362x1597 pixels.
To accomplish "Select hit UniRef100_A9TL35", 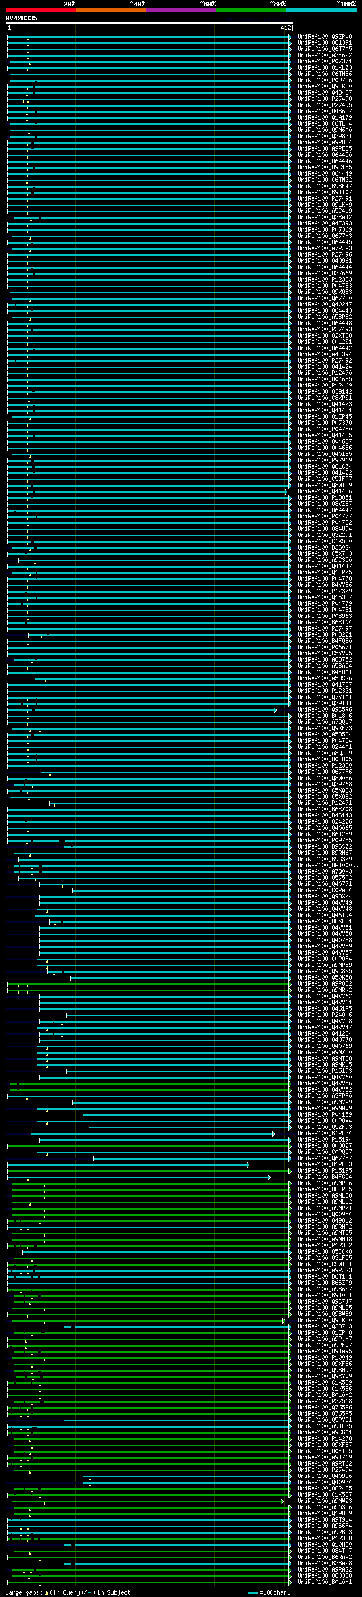I will (325, 1426).
